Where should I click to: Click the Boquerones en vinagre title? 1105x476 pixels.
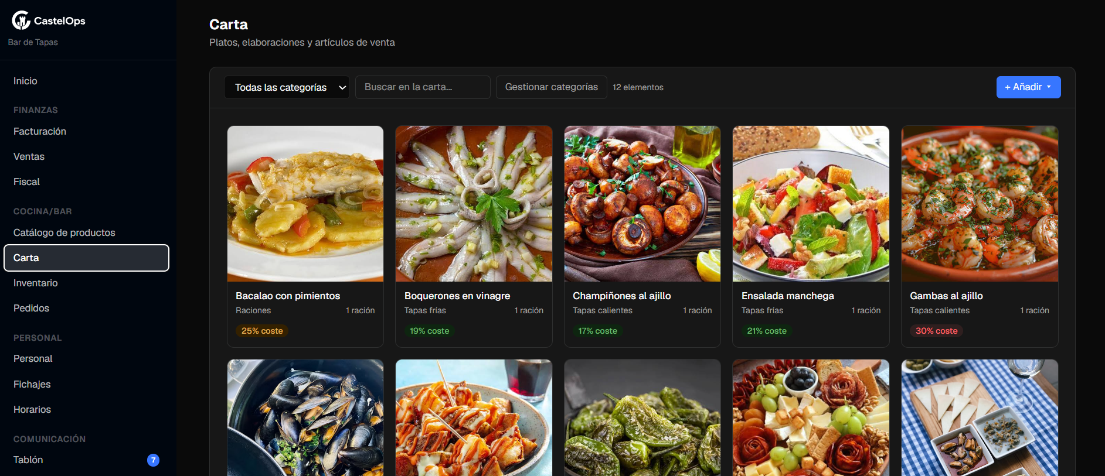pyautogui.click(x=457, y=296)
